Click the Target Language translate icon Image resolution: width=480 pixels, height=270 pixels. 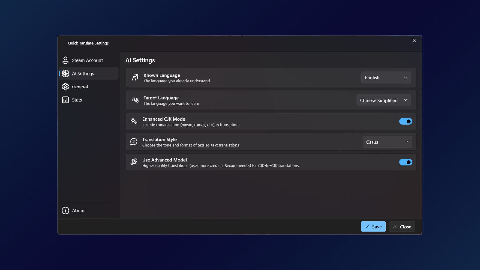coord(135,100)
